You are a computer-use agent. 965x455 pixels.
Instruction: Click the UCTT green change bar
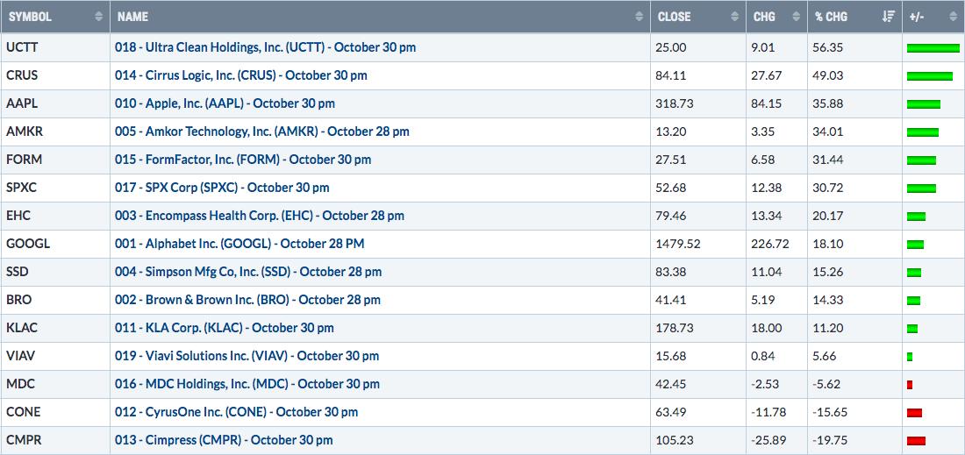pyautogui.click(x=933, y=48)
